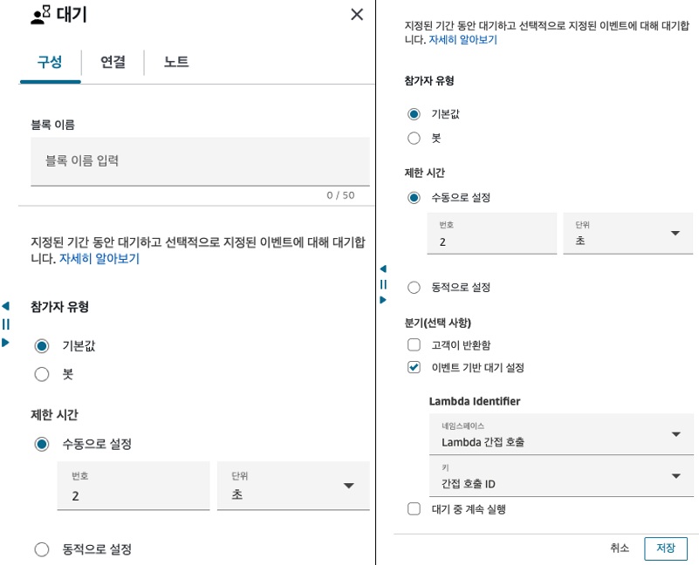Choose 기본값 participant type in the right panel

click(414, 114)
